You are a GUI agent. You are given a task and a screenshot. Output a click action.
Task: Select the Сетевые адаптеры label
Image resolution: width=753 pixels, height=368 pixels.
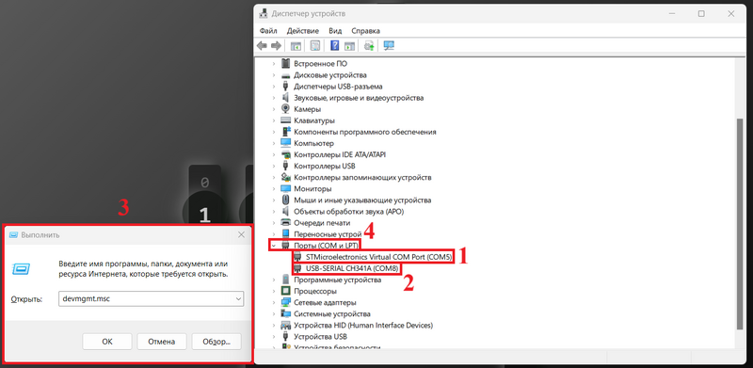(x=325, y=303)
